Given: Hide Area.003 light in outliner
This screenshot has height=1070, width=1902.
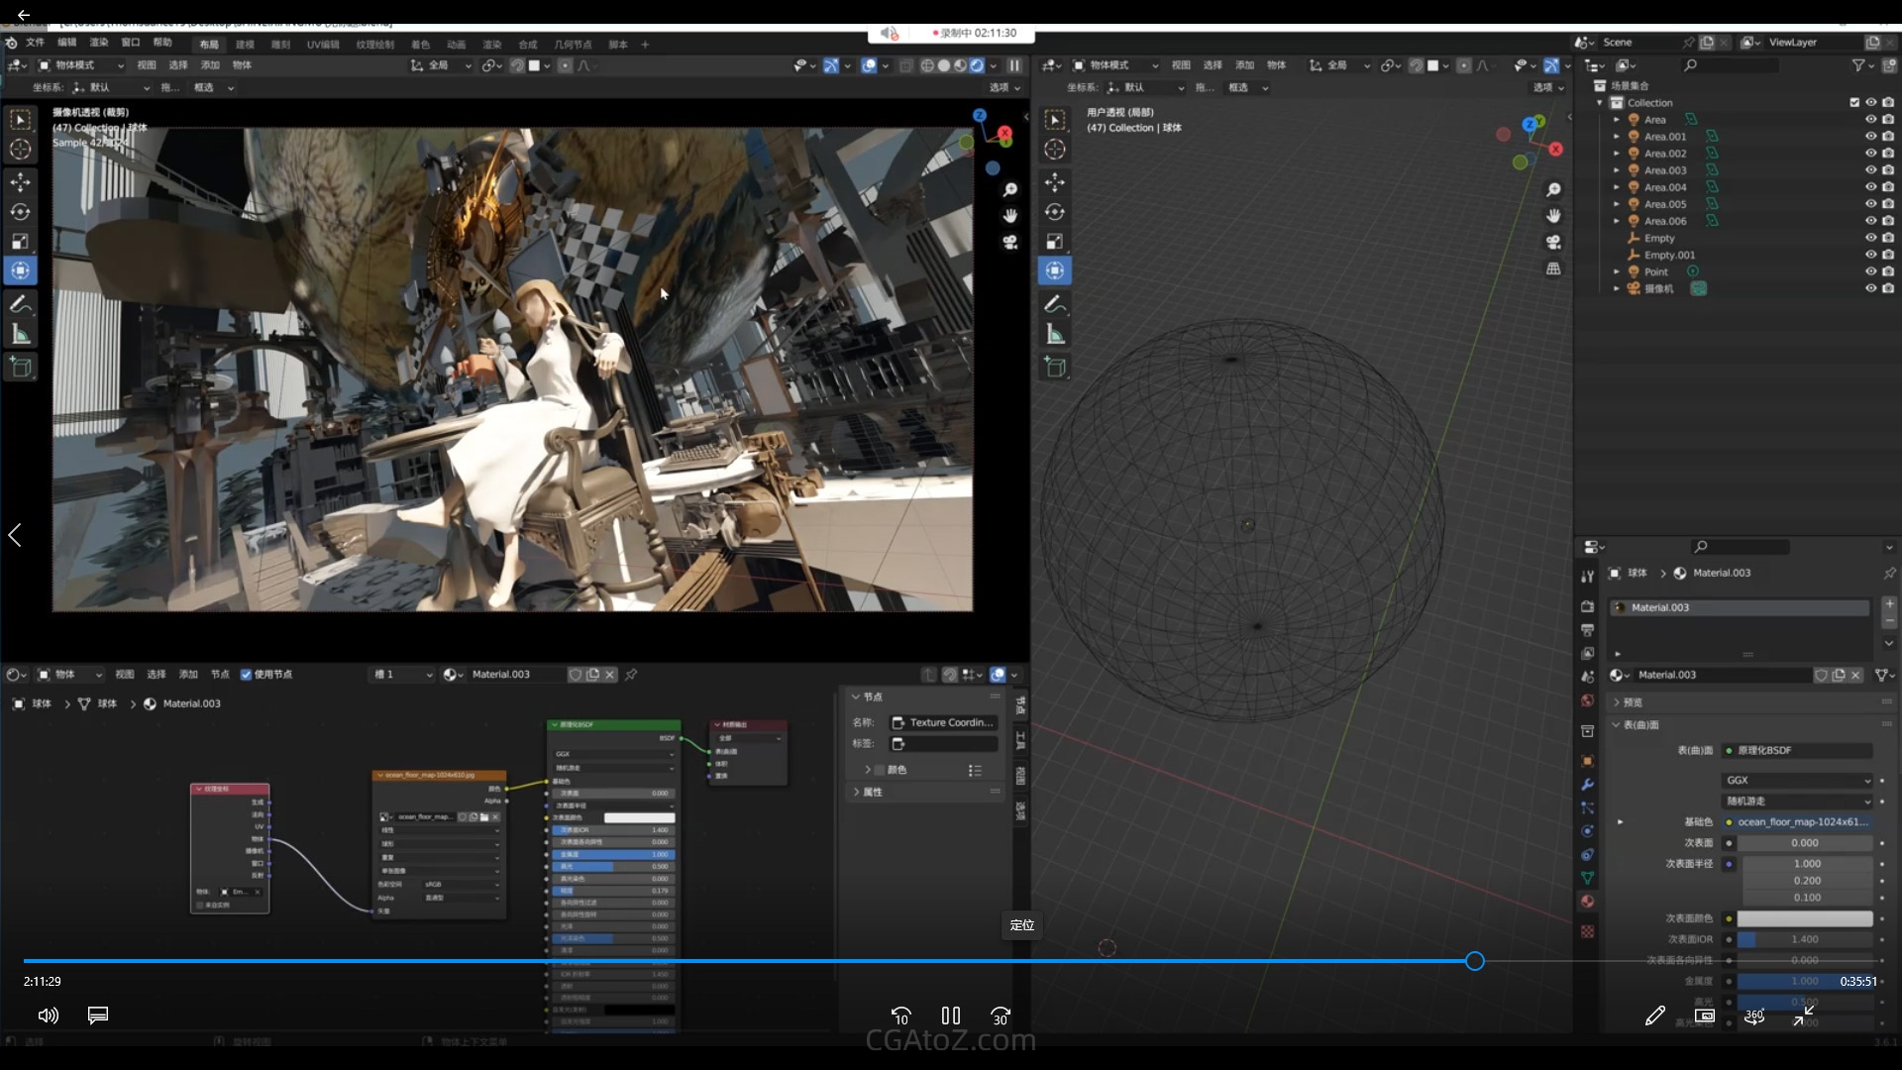Looking at the screenshot, I should [1870, 170].
